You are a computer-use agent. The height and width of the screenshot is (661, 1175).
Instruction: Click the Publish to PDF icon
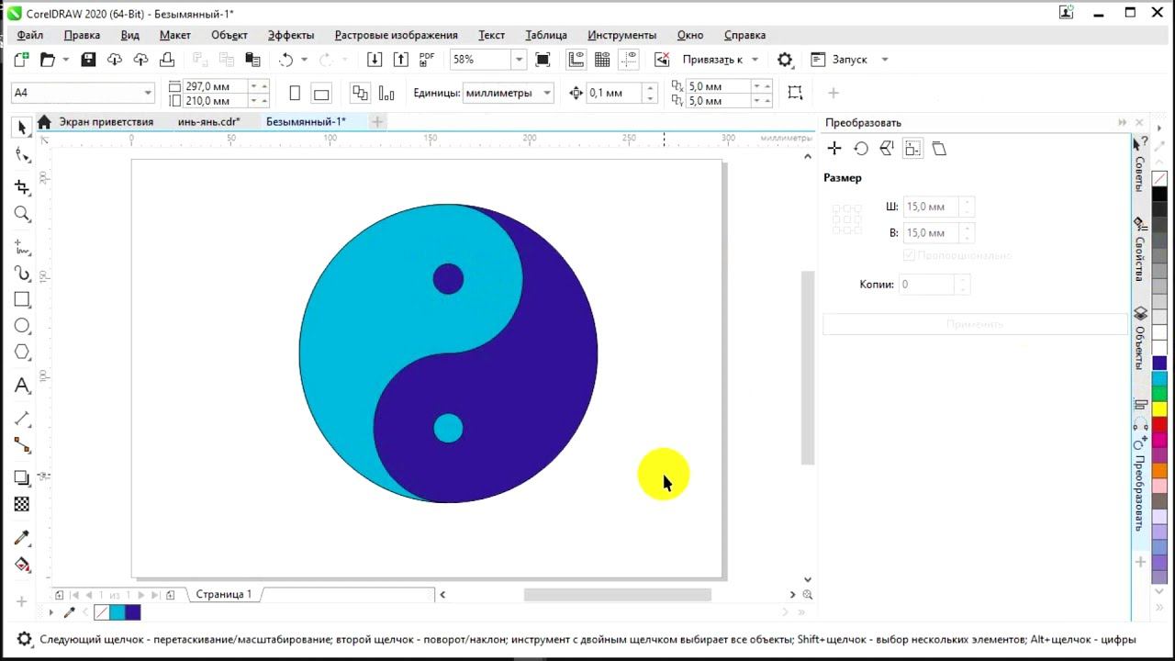[x=427, y=60]
